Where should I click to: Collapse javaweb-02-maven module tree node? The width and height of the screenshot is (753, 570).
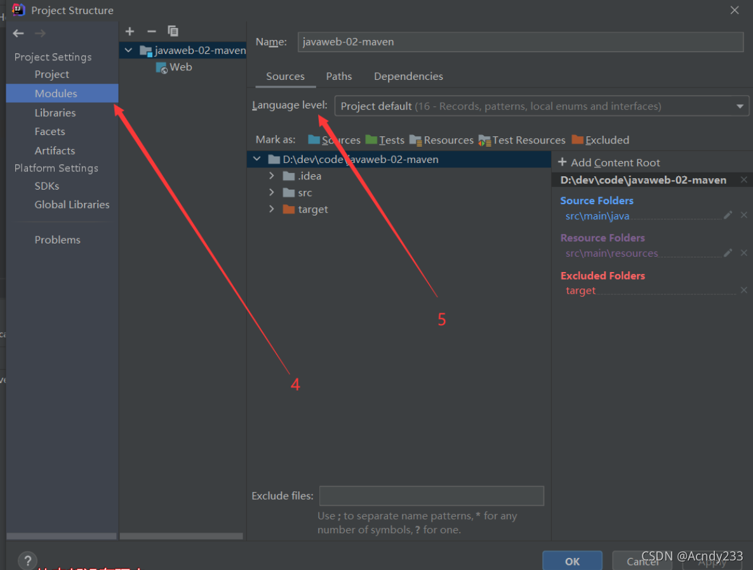pyautogui.click(x=128, y=50)
